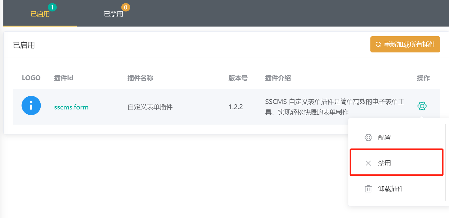Click the gray gear icon beside 配置
The height and width of the screenshot is (218, 449).
[368, 138]
